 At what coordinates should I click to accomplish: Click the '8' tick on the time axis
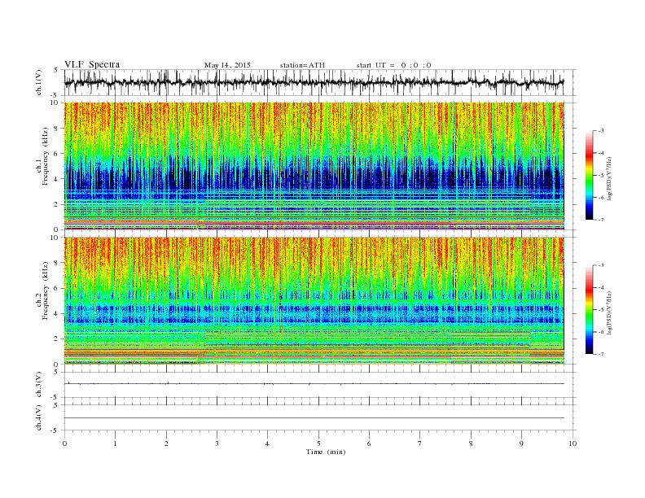471,443
